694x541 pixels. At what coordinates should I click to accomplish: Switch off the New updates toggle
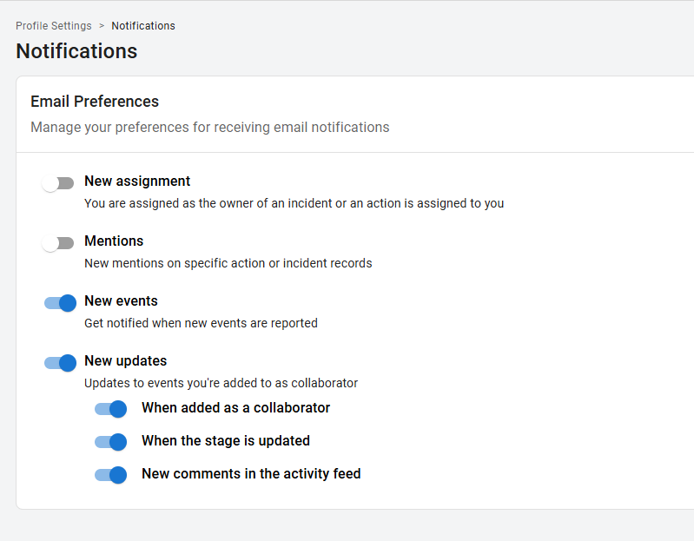click(x=60, y=363)
